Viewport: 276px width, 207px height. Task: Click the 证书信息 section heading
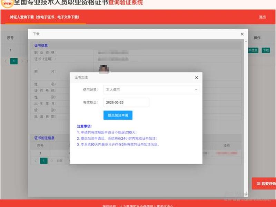coord(41,46)
